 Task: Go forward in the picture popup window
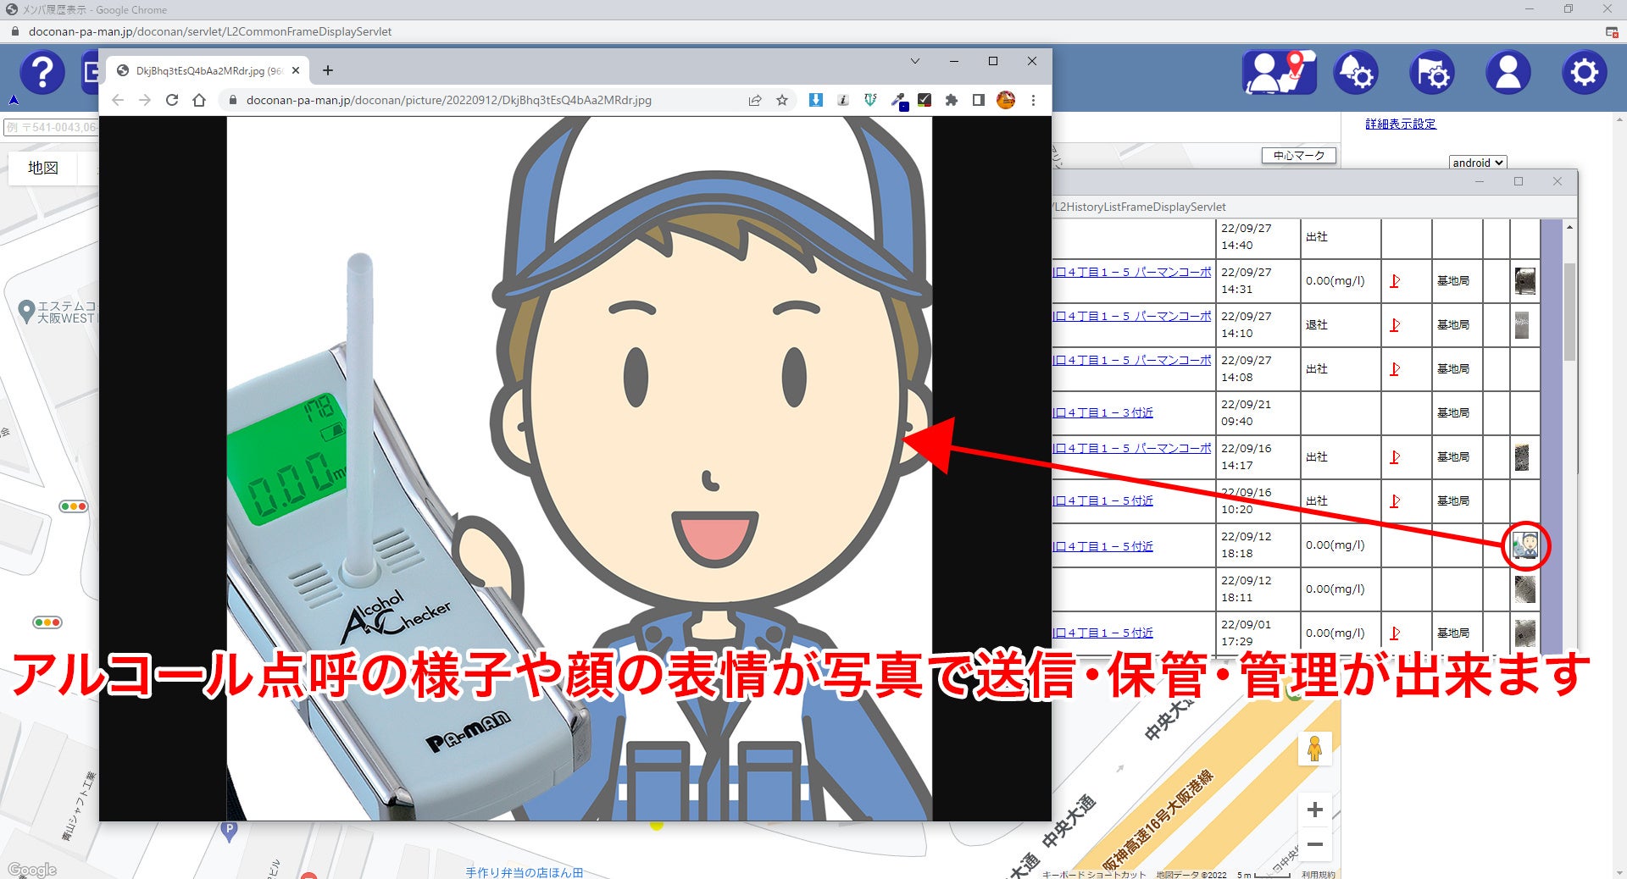145,100
